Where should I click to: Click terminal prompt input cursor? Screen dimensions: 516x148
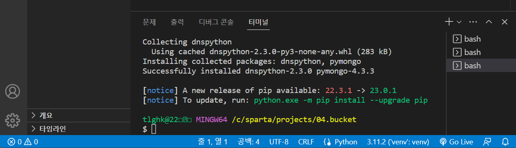154,129
